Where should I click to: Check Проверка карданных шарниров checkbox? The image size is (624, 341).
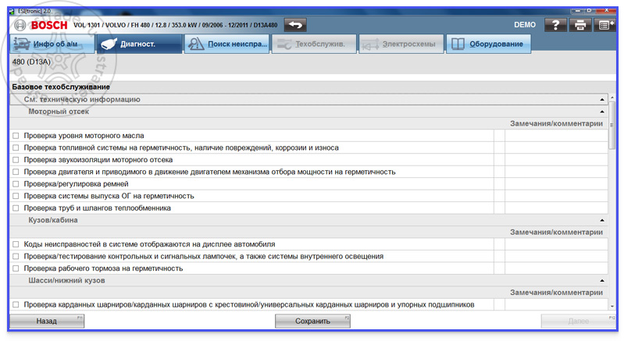coord(16,304)
